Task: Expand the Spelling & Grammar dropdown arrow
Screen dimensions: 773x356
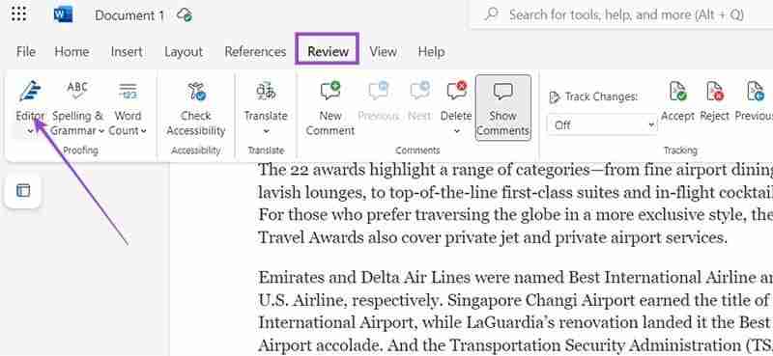Action: 101,131
